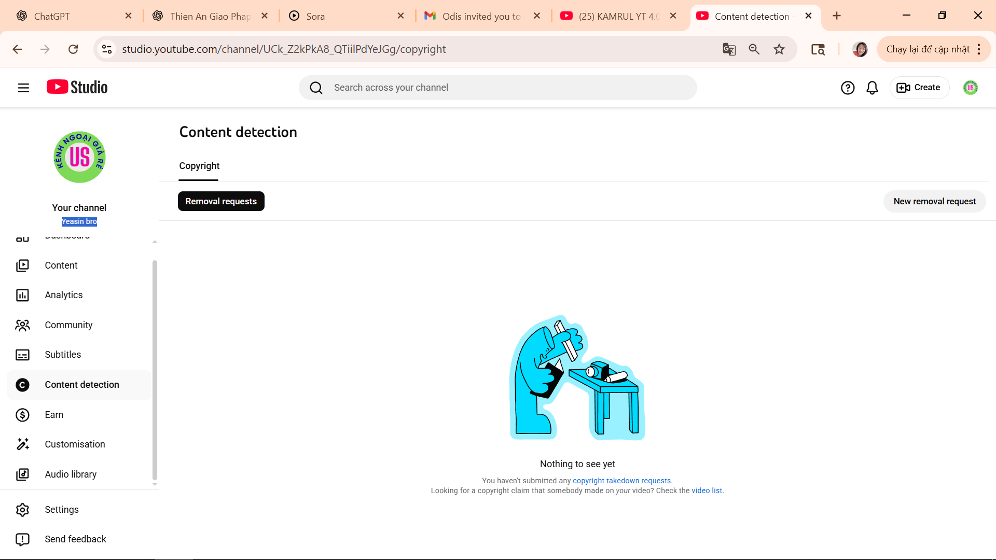This screenshot has height=560, width=996.
Task: Open the Analytics sidebar icon
Action: tap(22, 295)
